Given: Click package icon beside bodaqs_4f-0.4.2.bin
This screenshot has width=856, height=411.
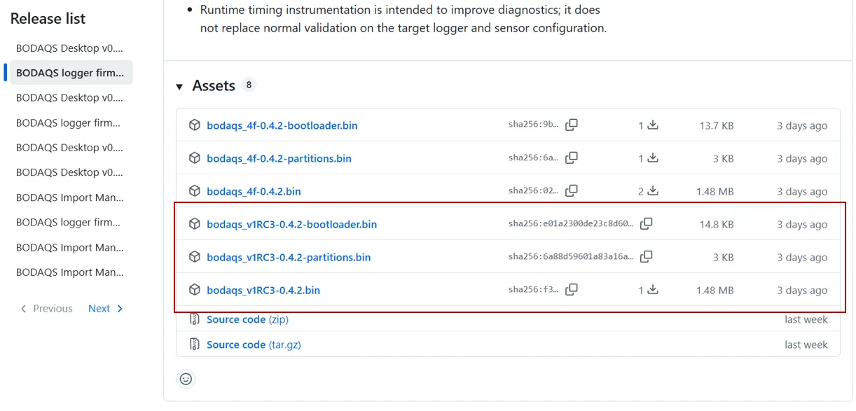Looking at the screenshot, I should click(x=195, y=191).
